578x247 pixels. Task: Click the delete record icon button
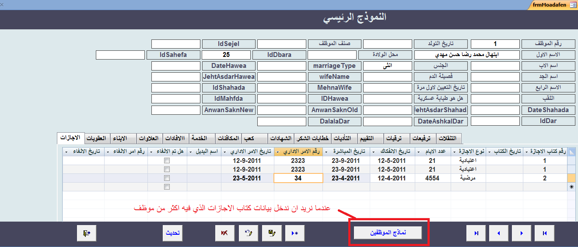coord(224,233)
